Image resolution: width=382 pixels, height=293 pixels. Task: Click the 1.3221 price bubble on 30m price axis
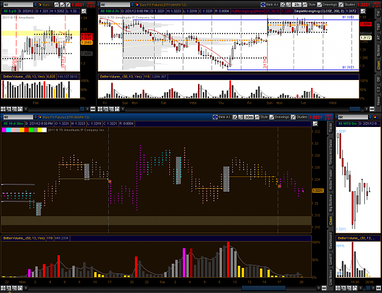tap(318, 191)
